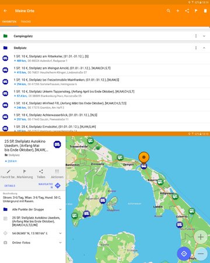Center map on my location button

pos(184,254)
